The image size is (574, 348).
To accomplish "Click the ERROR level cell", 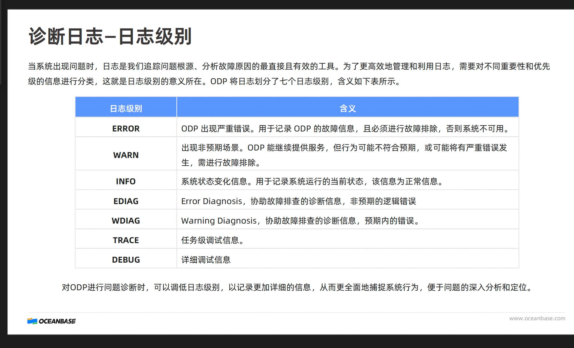I will (126, 128).
